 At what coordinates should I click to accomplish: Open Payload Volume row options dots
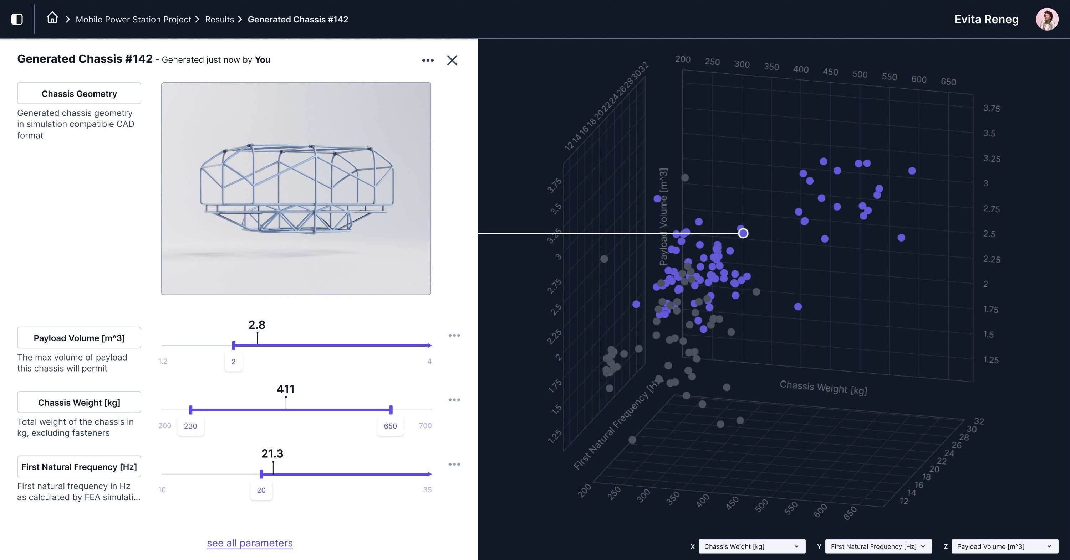pyautogui.click(x=454, y=336)
